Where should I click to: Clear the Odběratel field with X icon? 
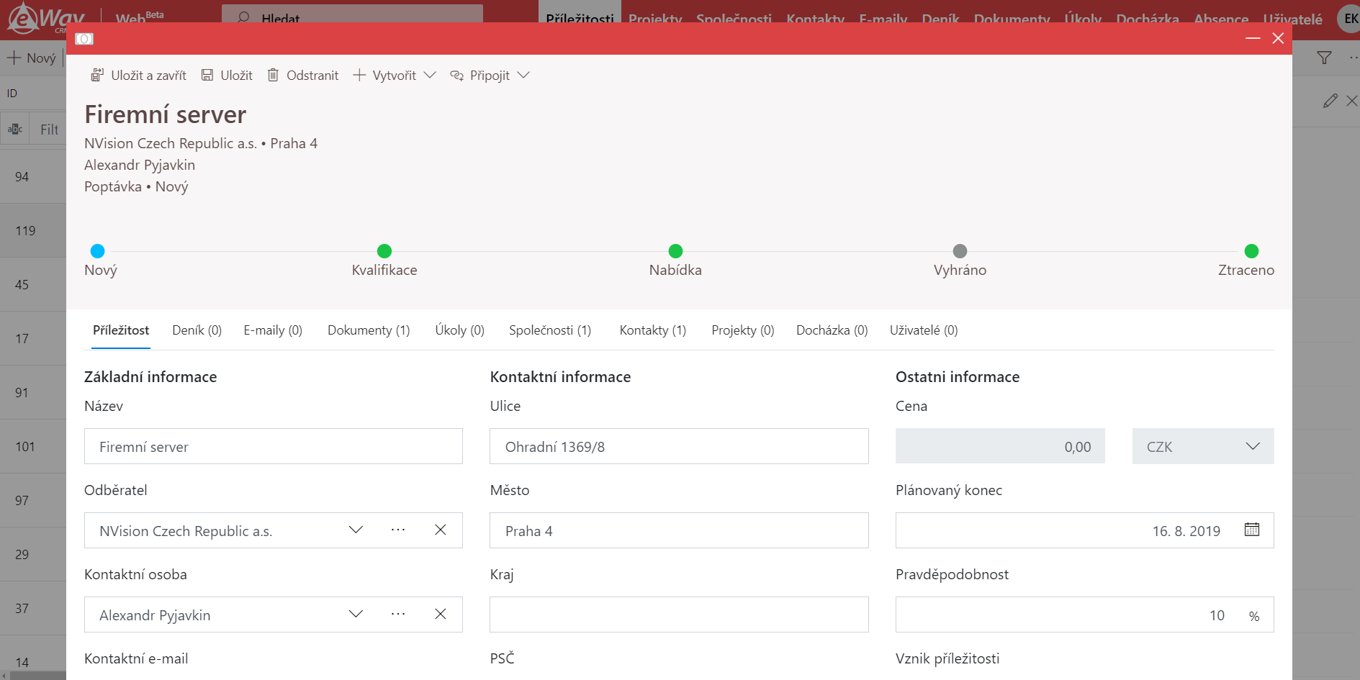(441, 530)
